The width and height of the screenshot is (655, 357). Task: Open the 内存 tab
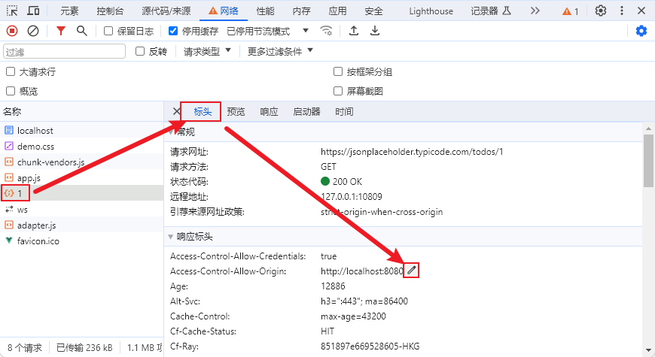(302, 11)
